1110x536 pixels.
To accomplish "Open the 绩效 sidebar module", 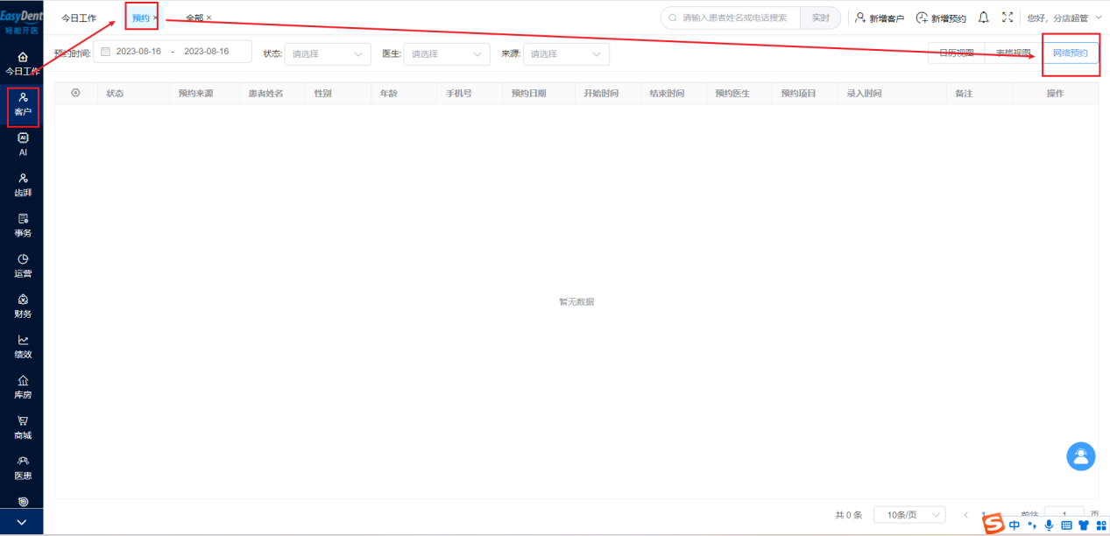I will pos(23,347).
